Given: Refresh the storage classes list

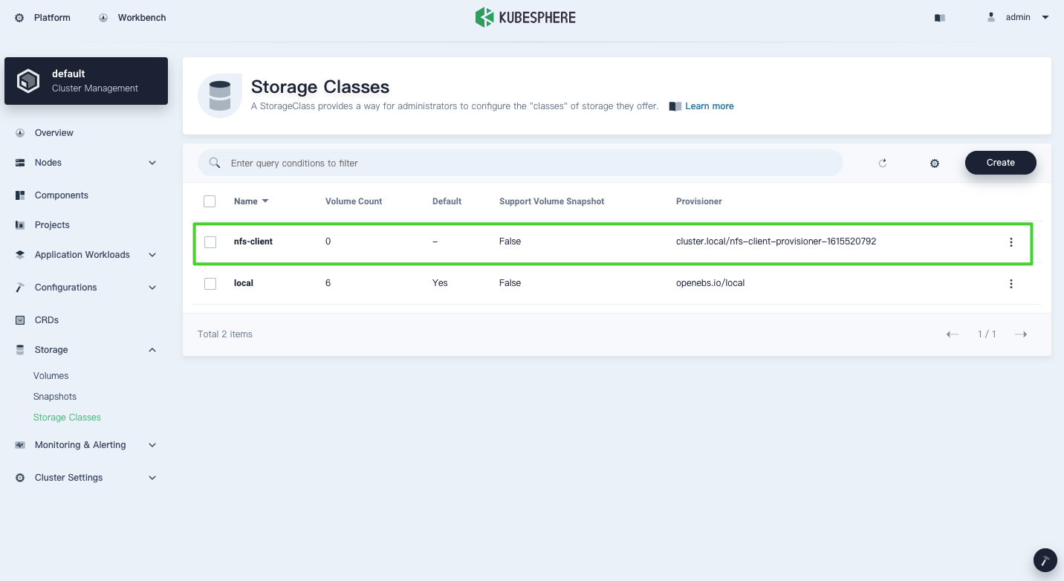Looking at the screenshot, I should 882,163.
